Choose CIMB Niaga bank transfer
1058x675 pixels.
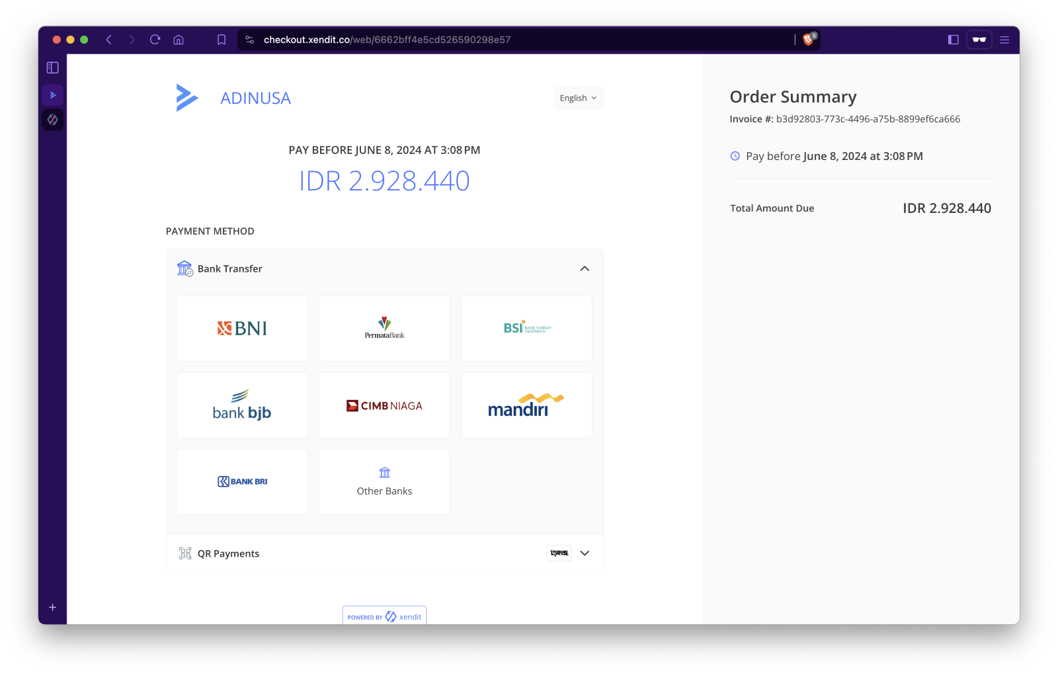point(384,405)
